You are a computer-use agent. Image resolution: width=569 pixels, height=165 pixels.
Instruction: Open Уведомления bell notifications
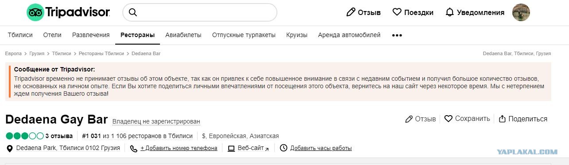tap(449, 12)
